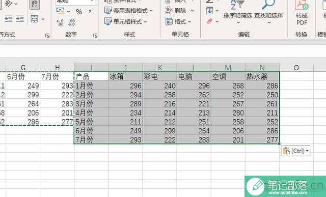This screenshot has height=197, width=326.
Task: Click the decrease indent icon
Action: point(9,19)
